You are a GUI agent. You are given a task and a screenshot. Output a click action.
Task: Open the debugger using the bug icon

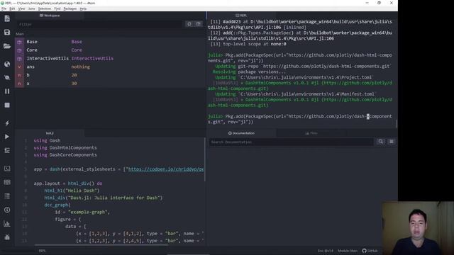pos(7,237)
